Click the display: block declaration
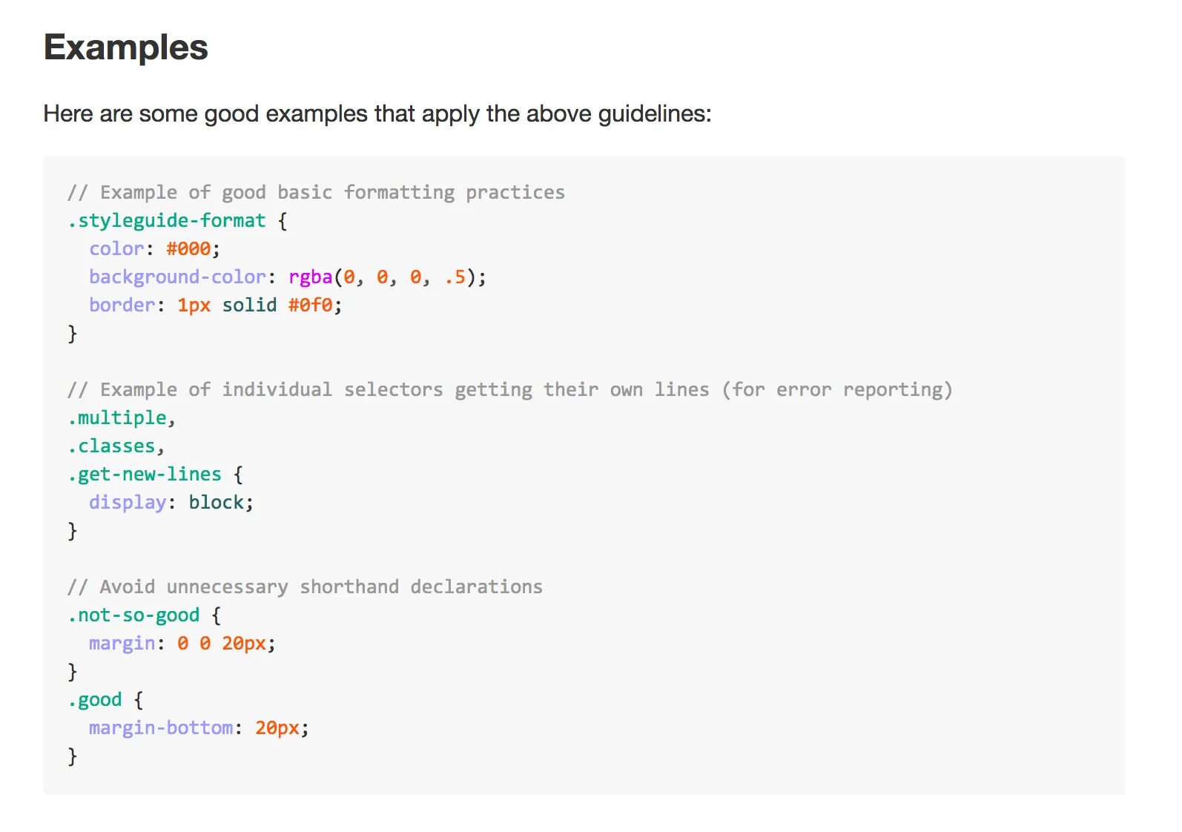The height and width of the screenshot is (832, 1182). (x=171, y=503)
